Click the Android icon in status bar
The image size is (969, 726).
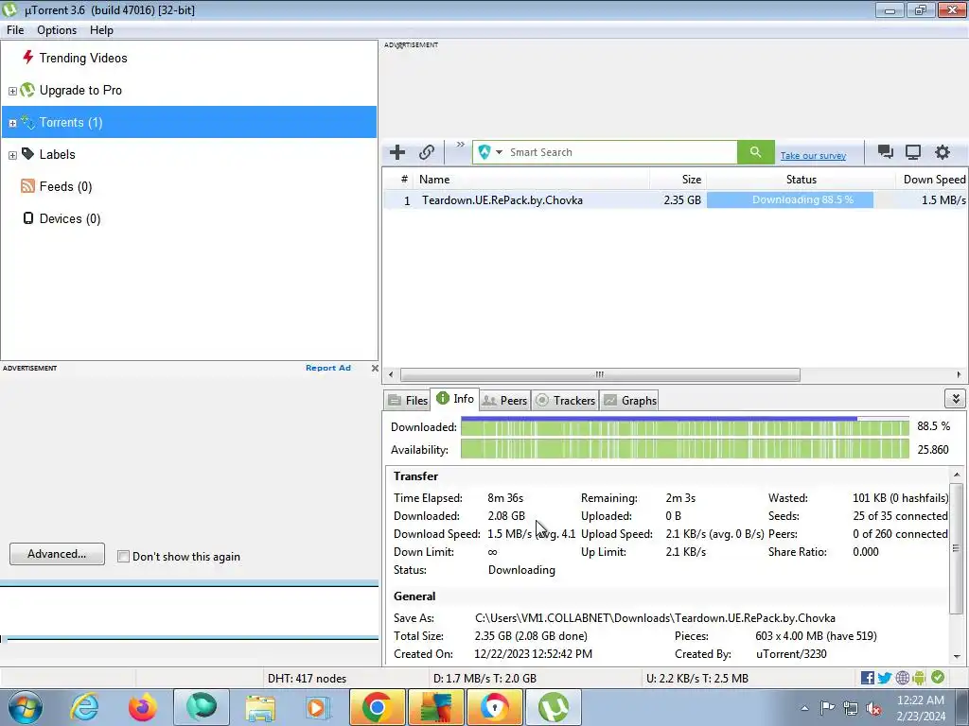click(x=919, y=678)
